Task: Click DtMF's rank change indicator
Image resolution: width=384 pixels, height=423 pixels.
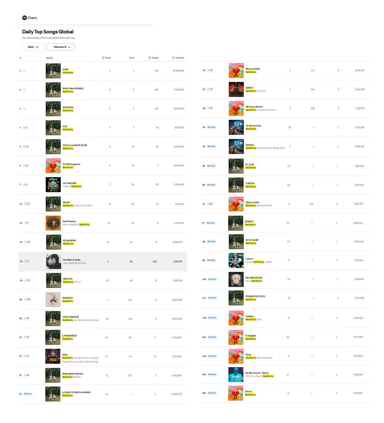Action: coord(24,71)
